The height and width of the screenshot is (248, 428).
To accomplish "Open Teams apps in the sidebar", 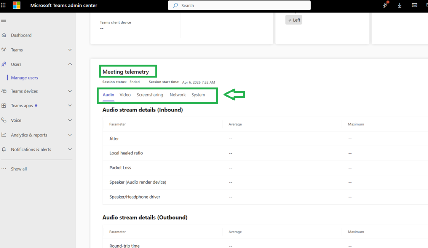I will pos(22,106).
